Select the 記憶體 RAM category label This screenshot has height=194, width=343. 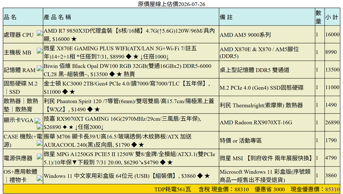coord(19,70)
